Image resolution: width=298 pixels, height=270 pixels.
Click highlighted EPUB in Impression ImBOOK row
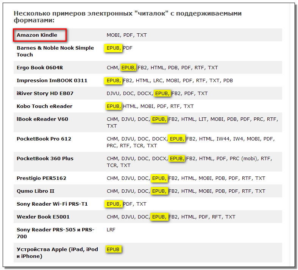tap(113, 81)
